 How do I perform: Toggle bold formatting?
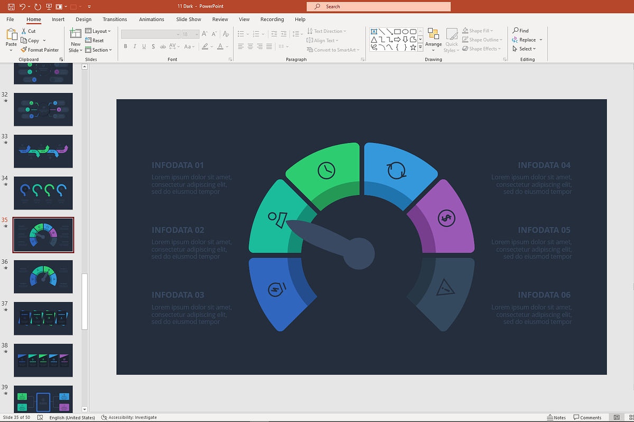[126, 46]
